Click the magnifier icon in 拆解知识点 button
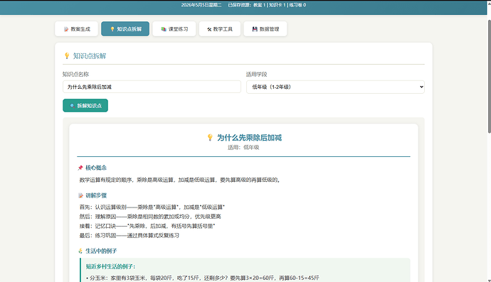 (72, 106)
